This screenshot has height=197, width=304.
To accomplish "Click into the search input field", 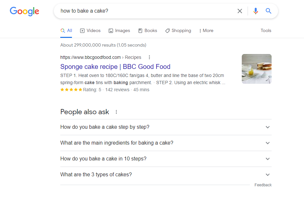I will (146, 11).
